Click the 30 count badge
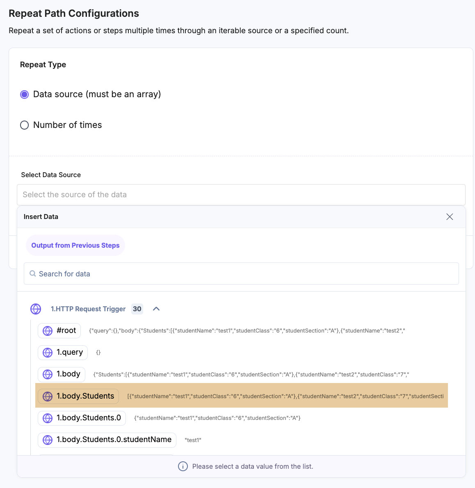 pos(137,309)
